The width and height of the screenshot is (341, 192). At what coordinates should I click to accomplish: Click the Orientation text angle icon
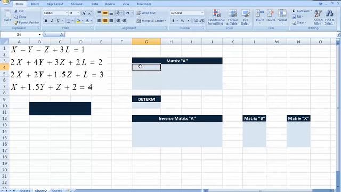(x=118, y=13)
